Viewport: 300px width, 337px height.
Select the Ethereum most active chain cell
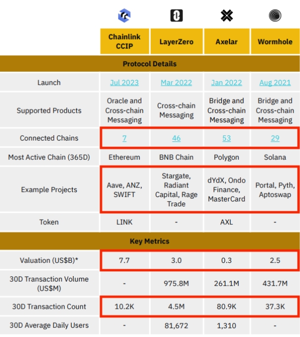point(124,157)
